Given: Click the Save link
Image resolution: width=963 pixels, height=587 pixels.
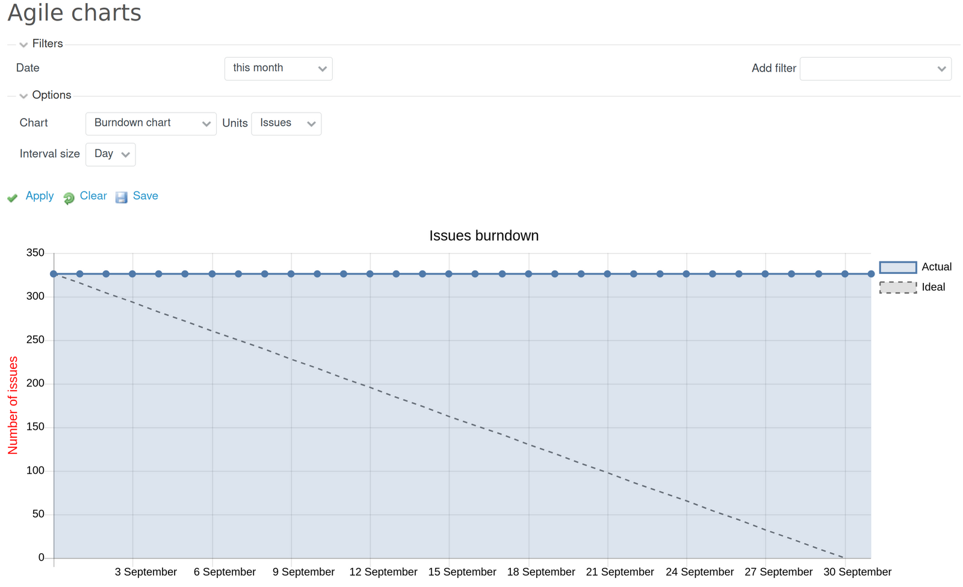Looking at the screenshot, I should (x=145, y=196).
